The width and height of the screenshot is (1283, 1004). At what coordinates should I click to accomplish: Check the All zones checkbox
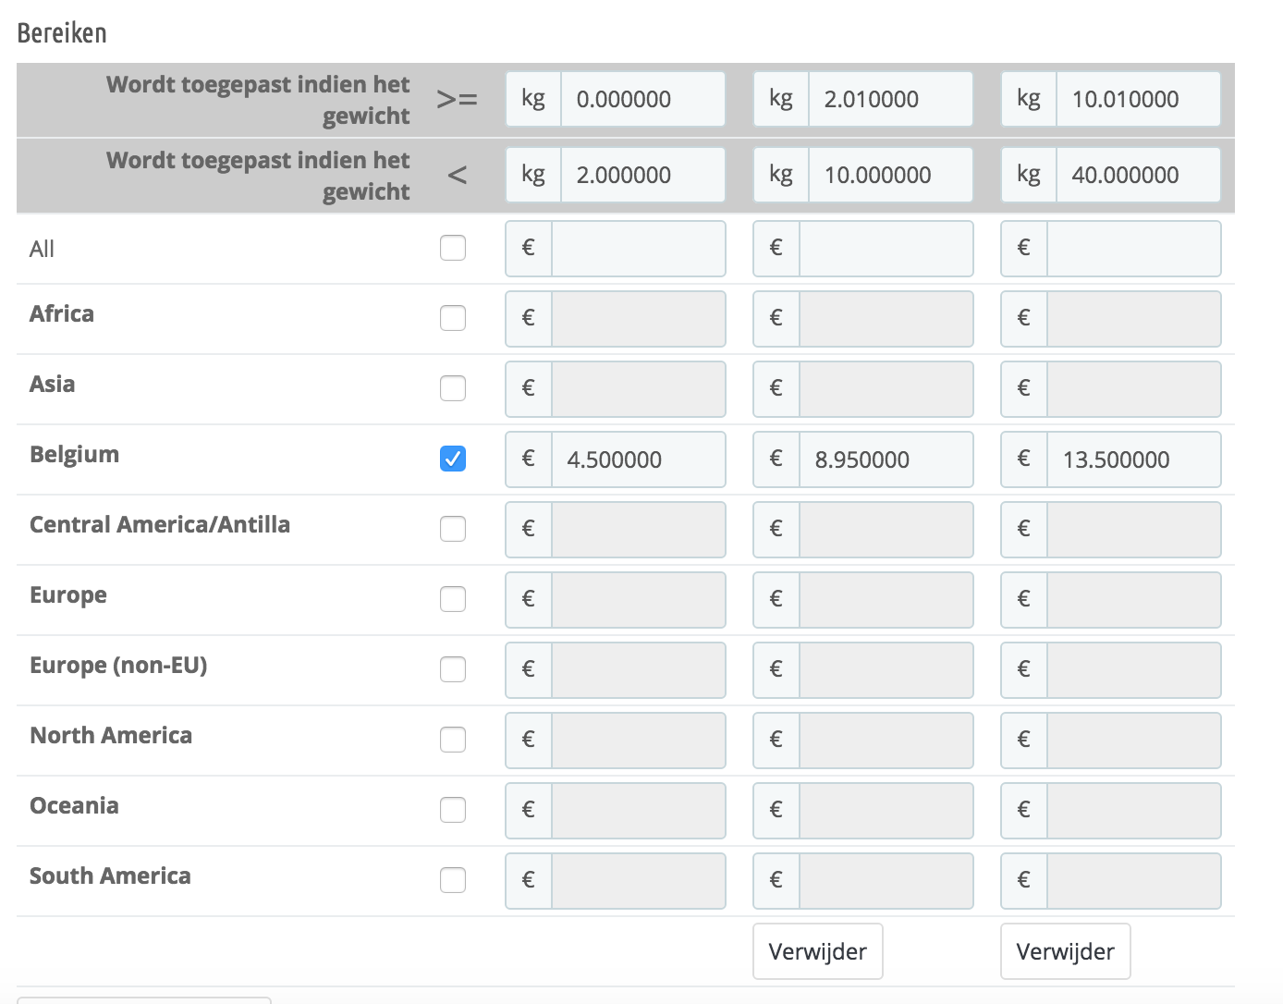pyautogui.click(x=453, y=248)
